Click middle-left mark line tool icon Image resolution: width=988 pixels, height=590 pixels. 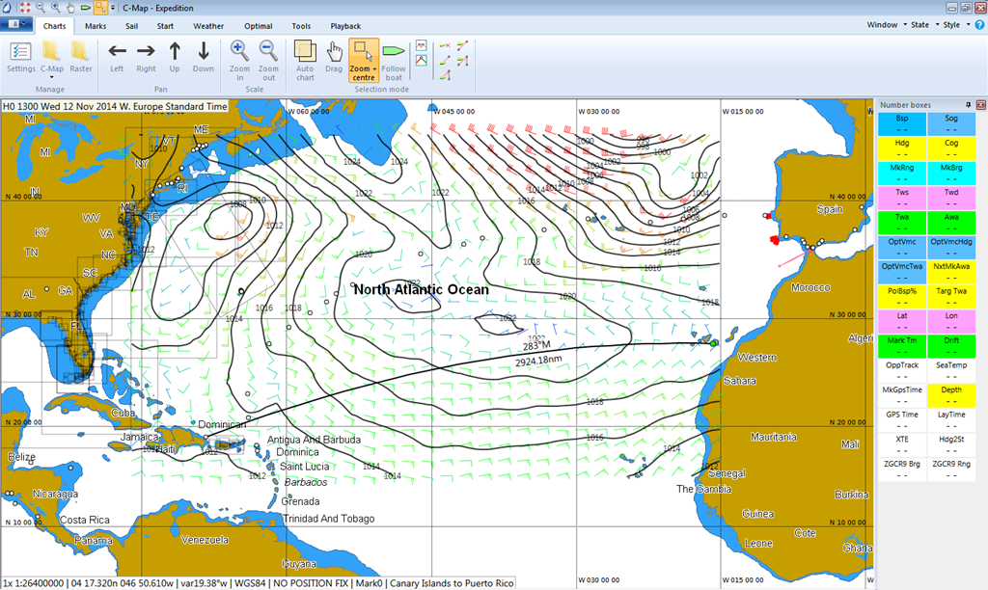click(445, 61)
